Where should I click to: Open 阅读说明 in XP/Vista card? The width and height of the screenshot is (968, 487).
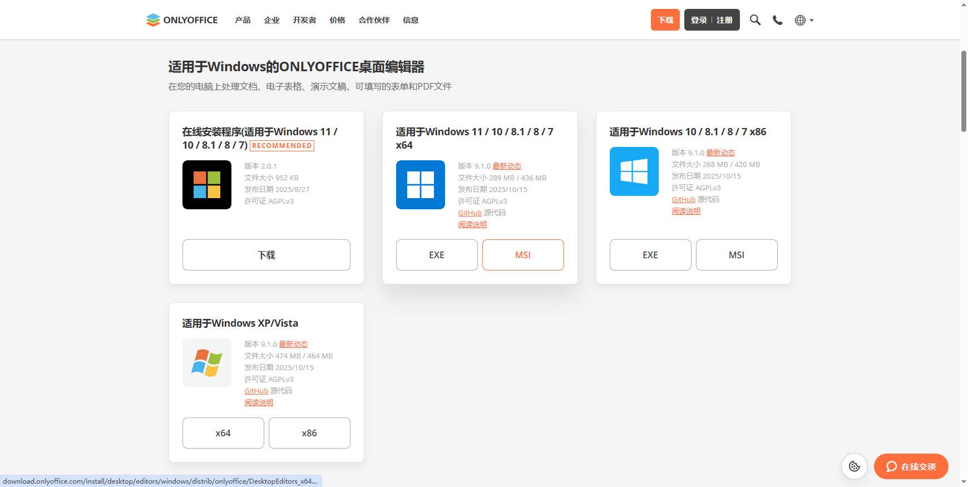coord(259,403)
